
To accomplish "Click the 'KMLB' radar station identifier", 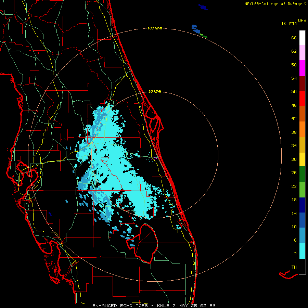I will coord(163,306).
